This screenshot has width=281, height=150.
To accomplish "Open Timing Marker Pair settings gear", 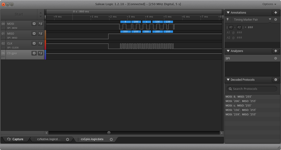I will [x=276, y=19].
